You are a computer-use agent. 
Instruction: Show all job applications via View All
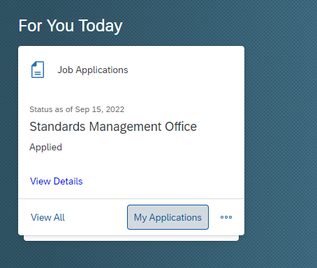(47, 217)
